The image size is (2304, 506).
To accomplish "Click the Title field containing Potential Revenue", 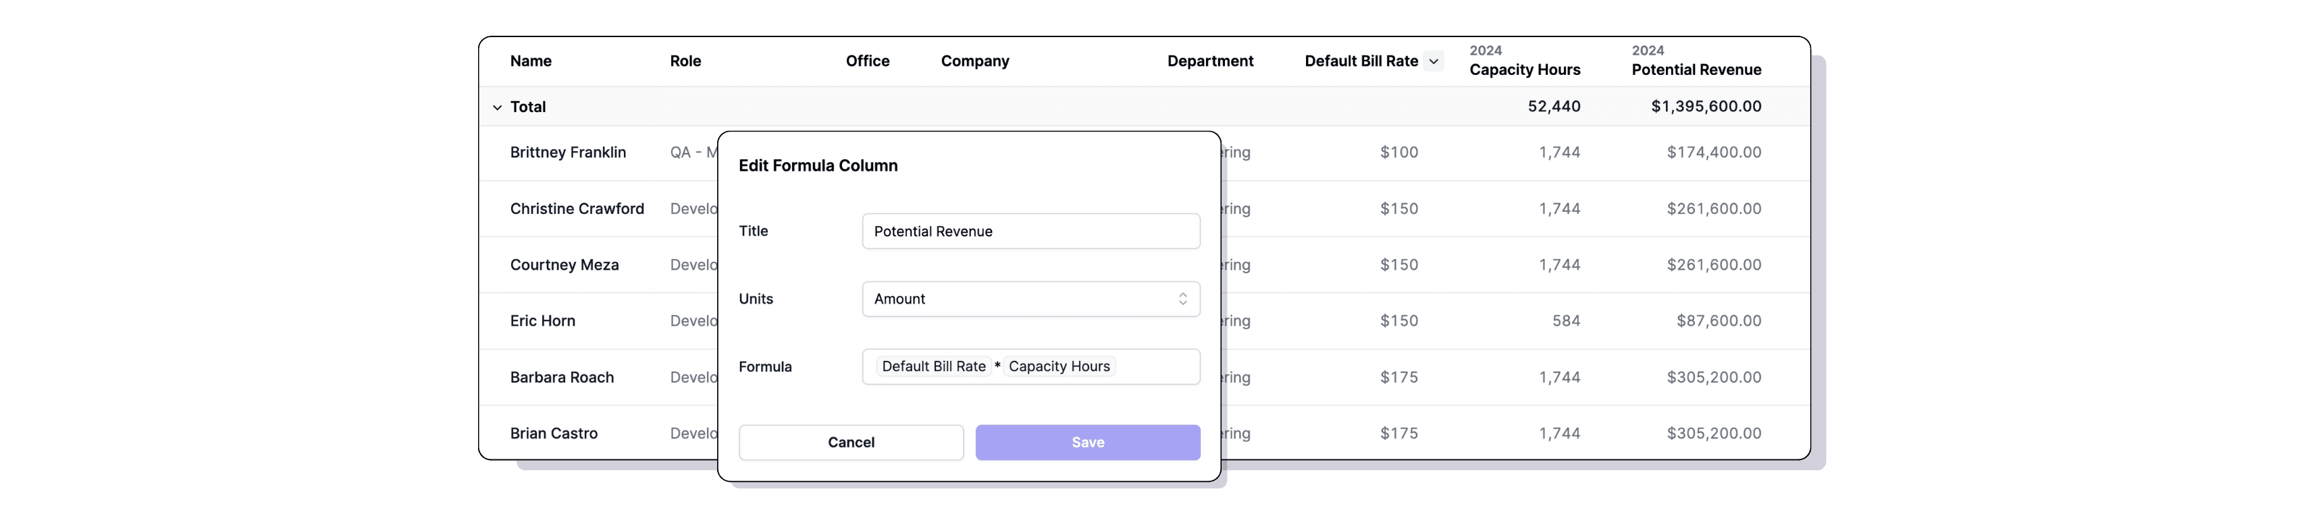I will [1030, 231].
